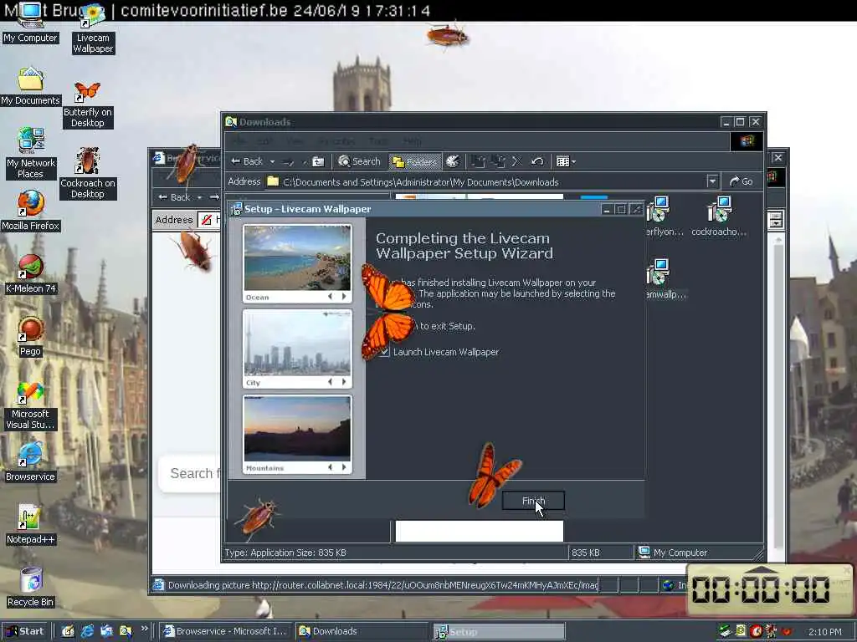Switch to the Setup taskbar button
The height and width of the screenshot is (642, 857).
point(499,632)
